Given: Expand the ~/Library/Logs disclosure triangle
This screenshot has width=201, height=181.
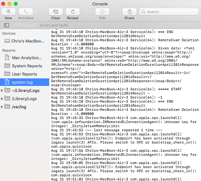Looking at the screenshot, I should [2, 90].
